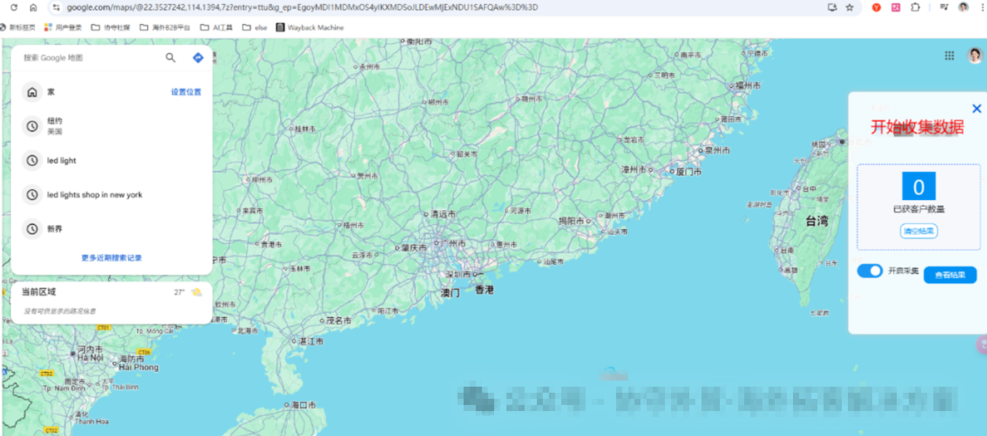987x436 pixels.
Task: Click the 福州市 city label on the map
Action: [748, 86]
